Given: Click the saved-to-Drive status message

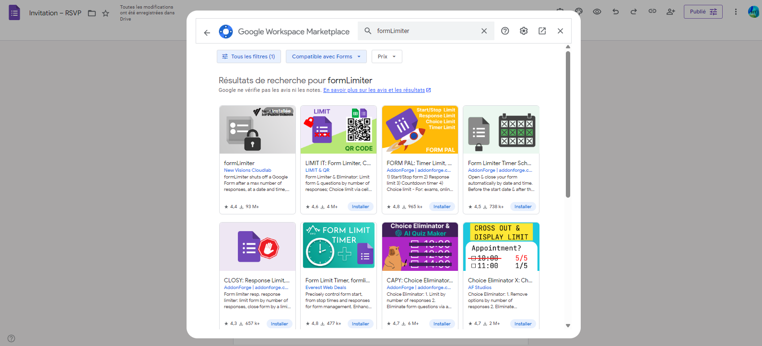Looking at the screenshot, I should coord(147,13).
